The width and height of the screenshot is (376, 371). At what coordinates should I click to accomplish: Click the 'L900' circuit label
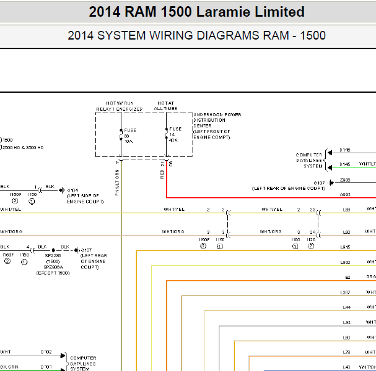345,263
